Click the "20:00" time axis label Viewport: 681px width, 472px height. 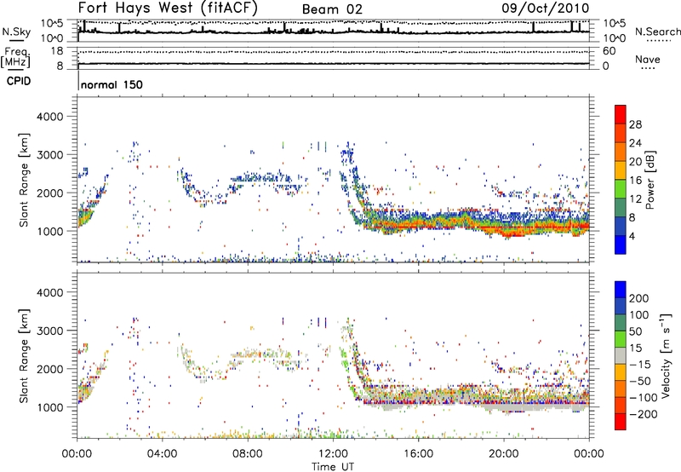503,454
